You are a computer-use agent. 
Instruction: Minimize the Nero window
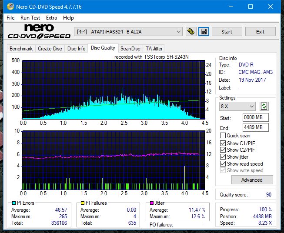point(231,7)
